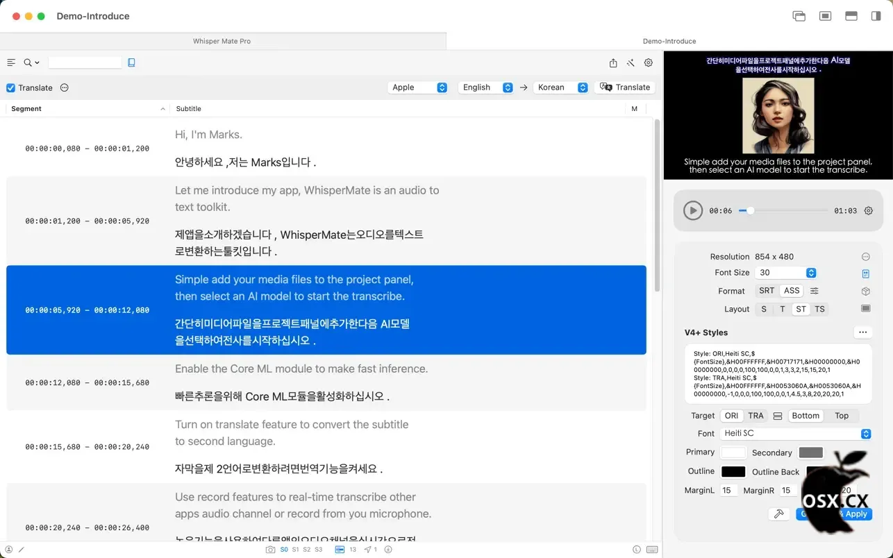This screenshot has width=893, height=558.
Task: Open the V4+ Styles more menu
Action: [863, 332]
